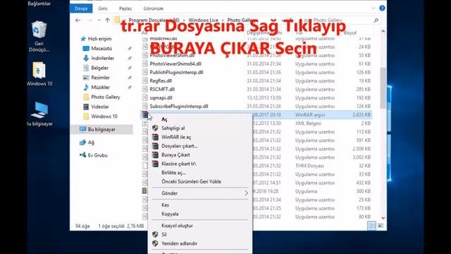The height and width of the screenshot is (254, 451).
Task: Select Müzikler in navigation pane
Action: point(100,87)
